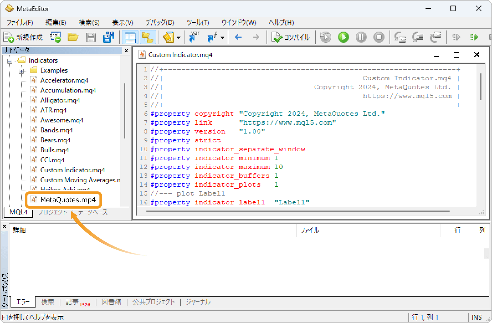Image resolution: width=492 pixels, height=323 pixels.
Task: Switch to the 検索 toolbox tab
Action: [47, 302]
